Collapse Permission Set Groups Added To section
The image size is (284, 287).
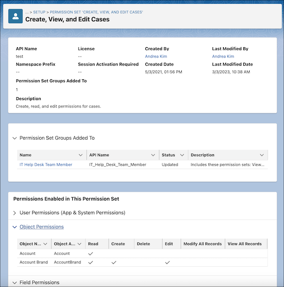pyautogui.click(x=15, y=138)
